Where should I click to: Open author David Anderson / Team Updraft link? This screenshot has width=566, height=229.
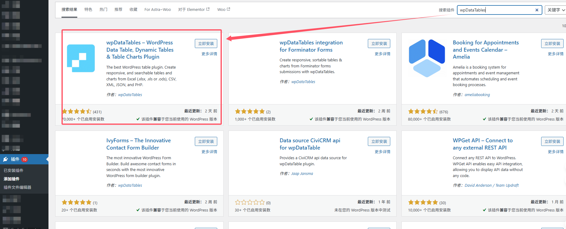pos(492,185)
